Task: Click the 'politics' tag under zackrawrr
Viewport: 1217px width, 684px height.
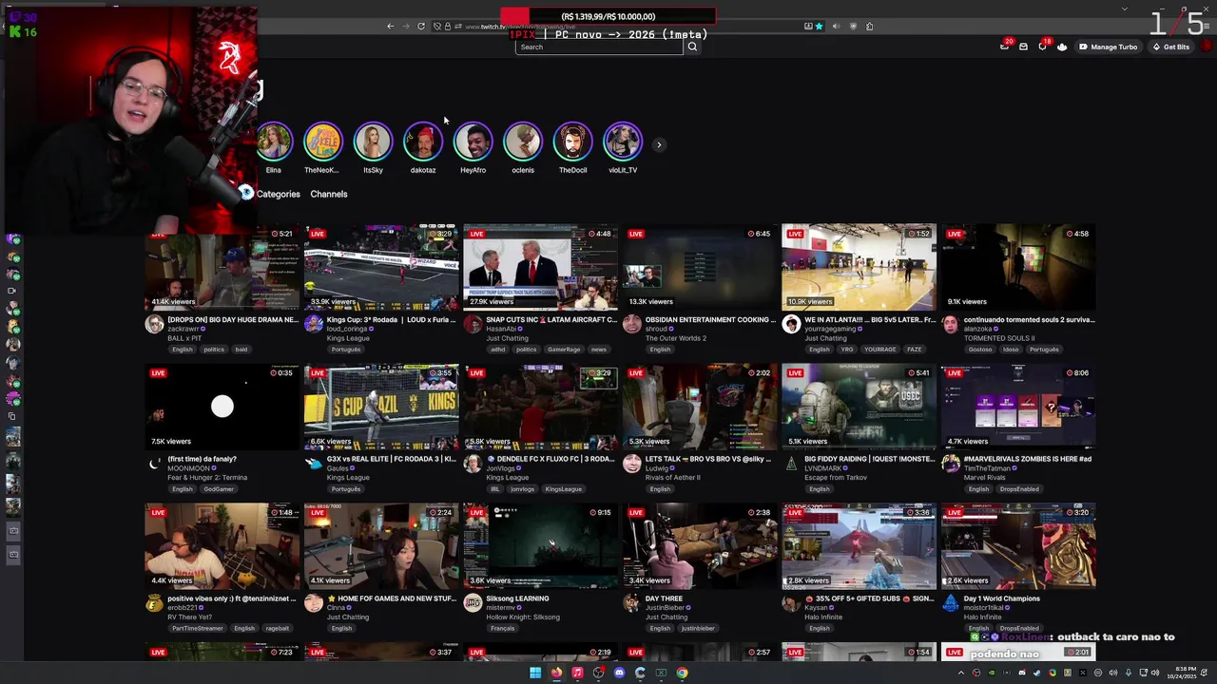Action: (214, 350)
